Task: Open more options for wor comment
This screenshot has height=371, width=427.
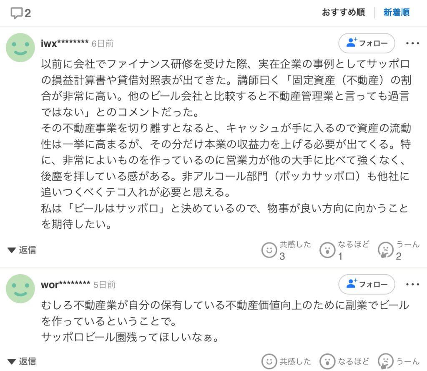Action: point(412,284)
